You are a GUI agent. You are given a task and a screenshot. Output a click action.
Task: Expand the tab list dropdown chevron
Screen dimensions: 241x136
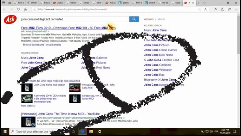tap(204, 3)
